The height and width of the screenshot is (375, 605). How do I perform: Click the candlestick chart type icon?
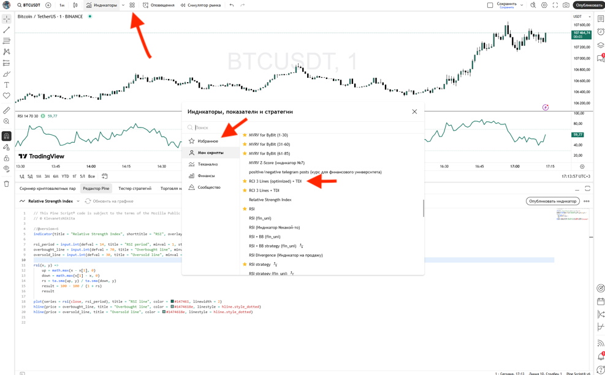[75, 5]
